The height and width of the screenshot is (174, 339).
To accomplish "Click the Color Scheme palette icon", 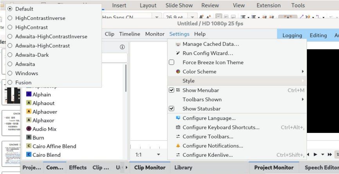I will [178, 72].
